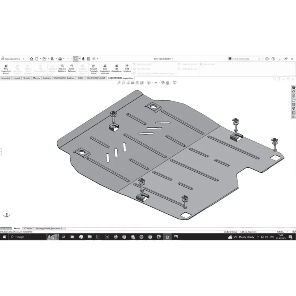
Task: Open File Explorer folder task pane icon
Action: click(294, 100)
